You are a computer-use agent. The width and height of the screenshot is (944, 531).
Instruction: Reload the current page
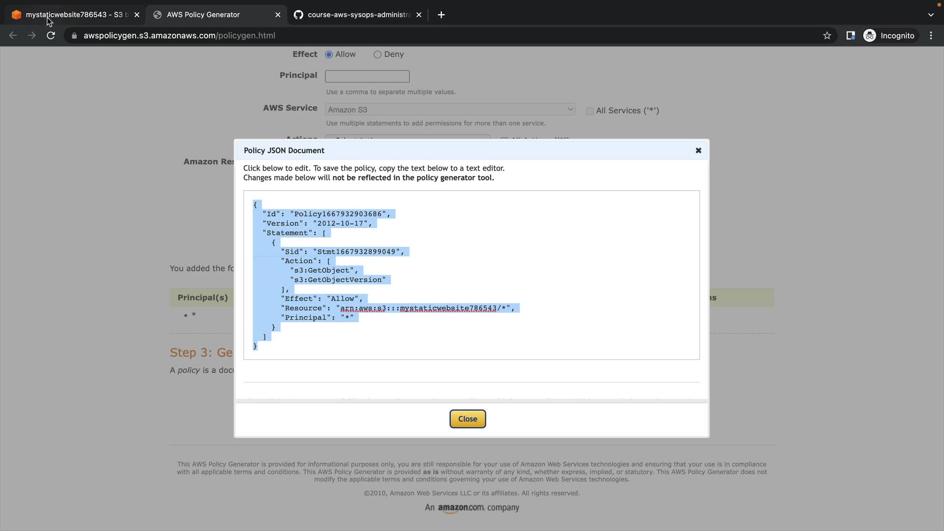(51, 35)
